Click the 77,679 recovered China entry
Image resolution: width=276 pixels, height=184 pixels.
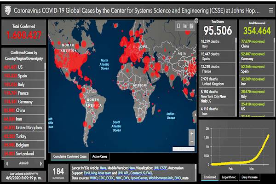[x=256, y=44]
